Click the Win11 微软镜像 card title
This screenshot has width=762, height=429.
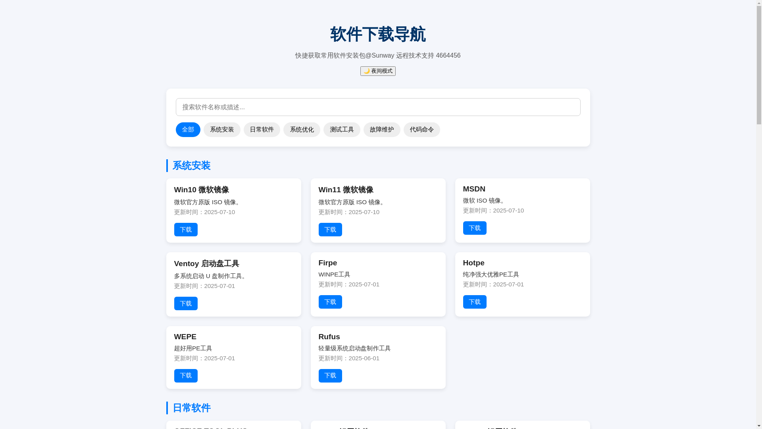coord(346,190)
